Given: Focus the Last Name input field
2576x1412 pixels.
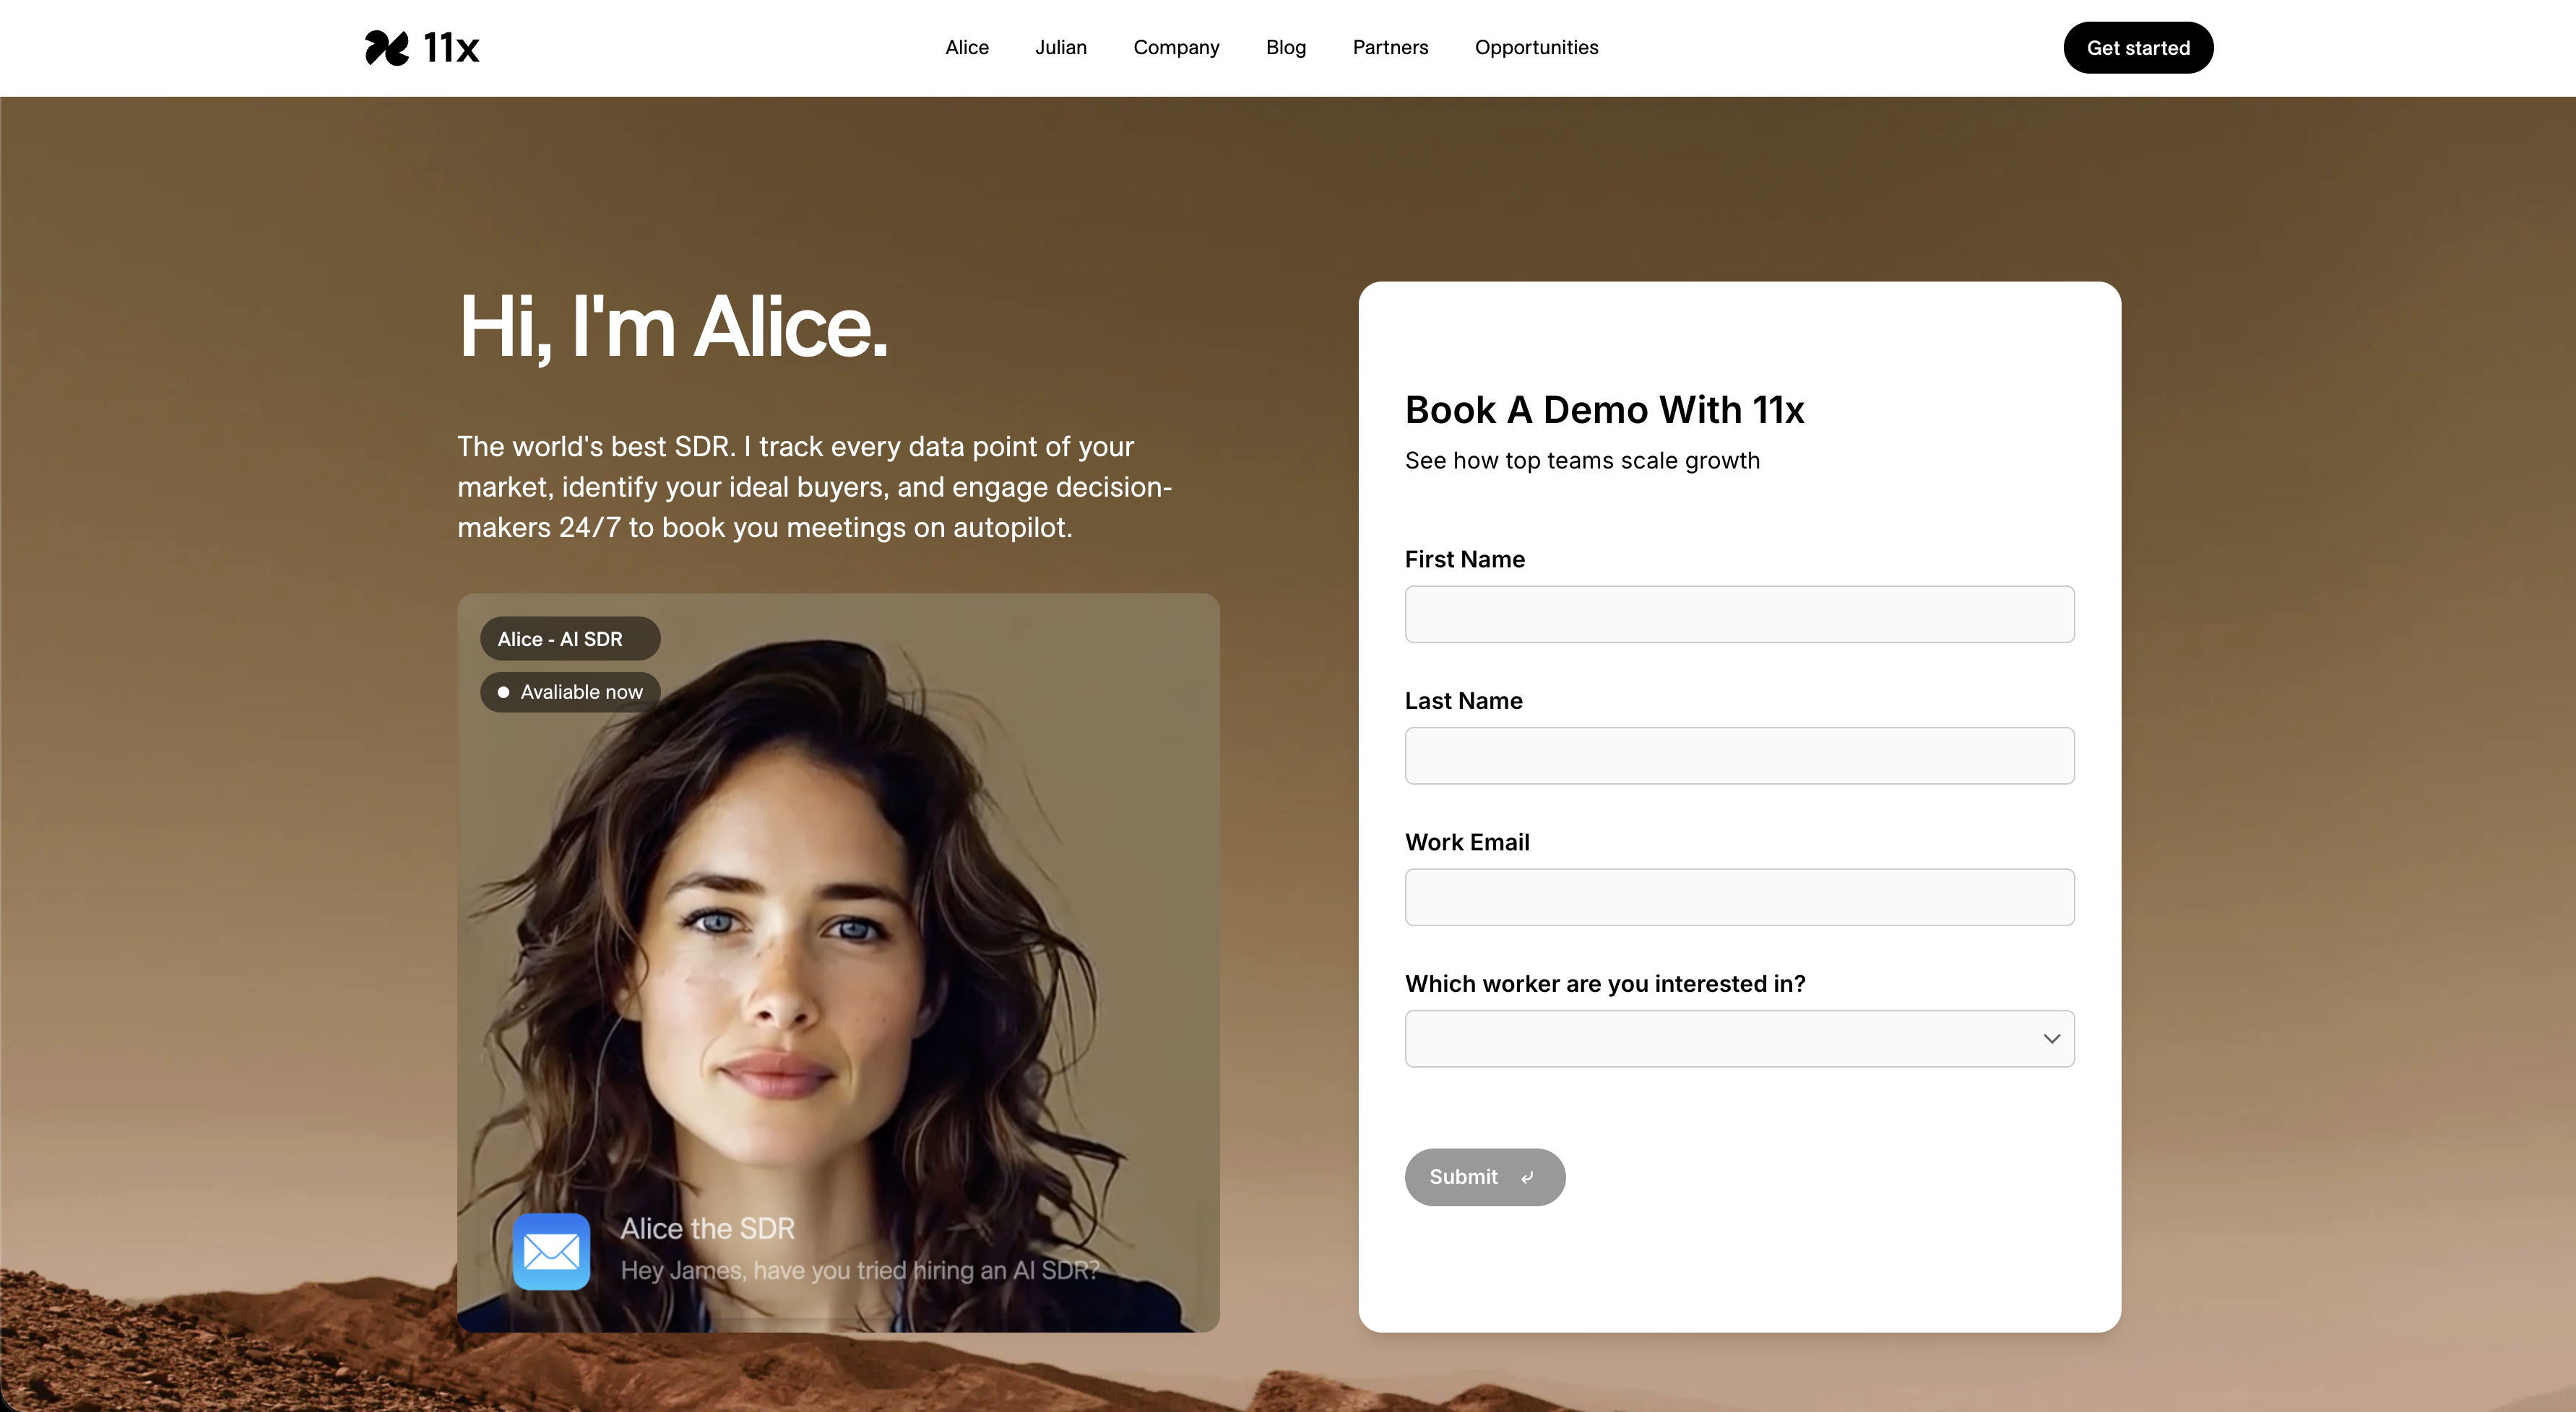Looking at the screenshot, I should [x=1739, y=757].
